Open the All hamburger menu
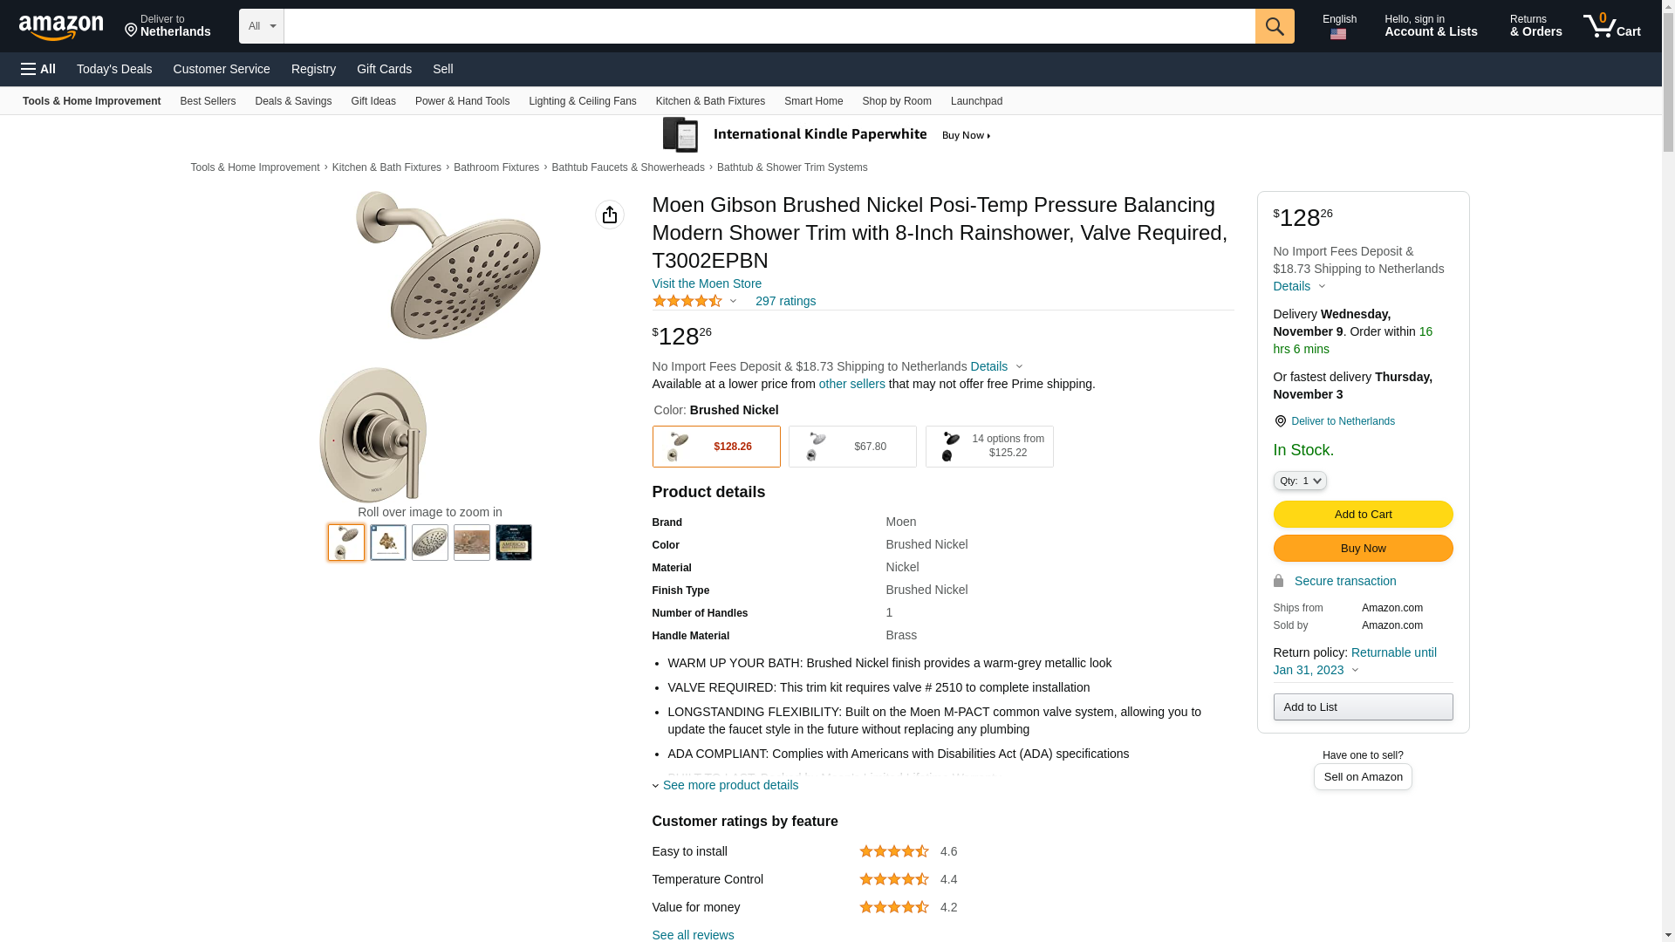 [x=38, y=69]
